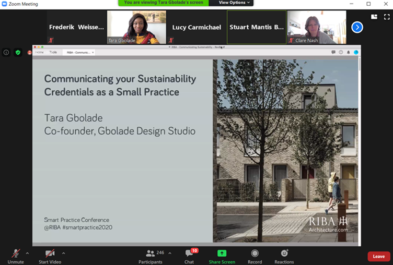
Task: Click the notifications bell icon
Action: pos(349,52)
